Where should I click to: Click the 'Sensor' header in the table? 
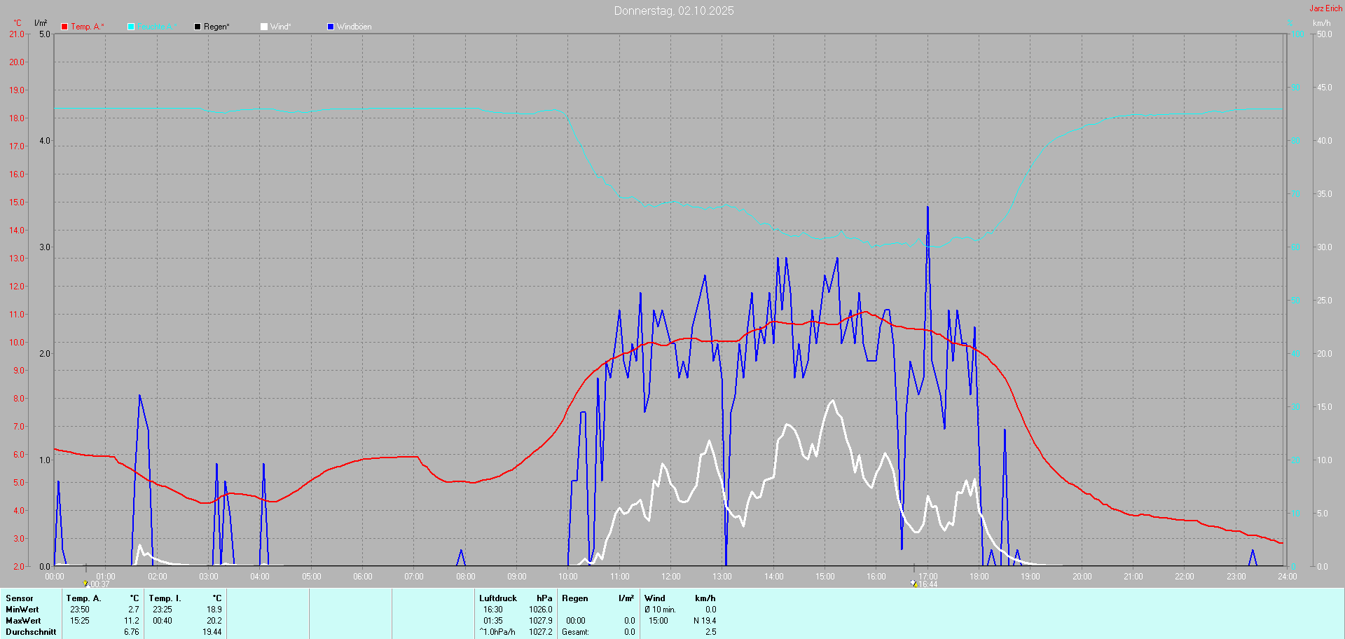click(x=20, y=598)
